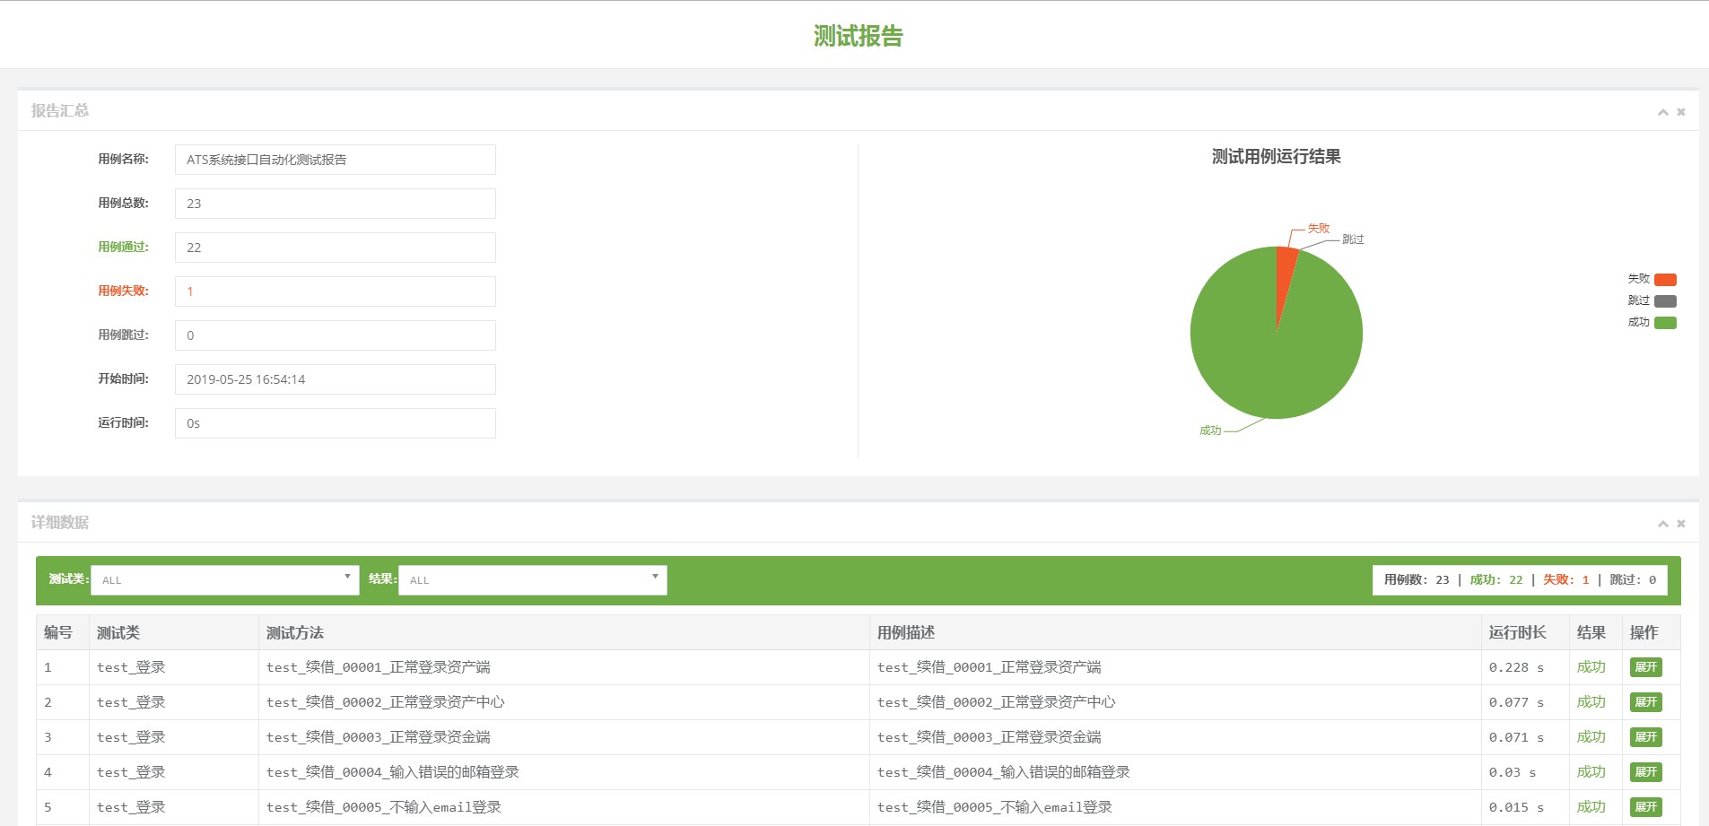Click 成功 result in row 3

pos(1591,737)
